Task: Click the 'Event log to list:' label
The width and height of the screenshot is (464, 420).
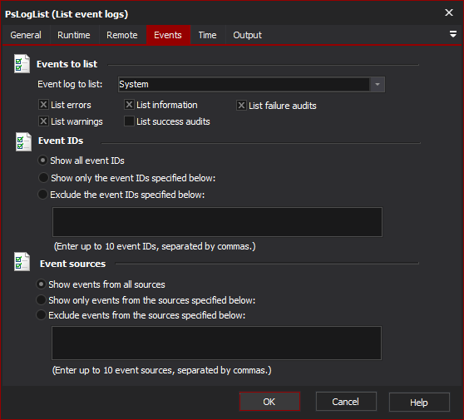Action: coord(70,84)
